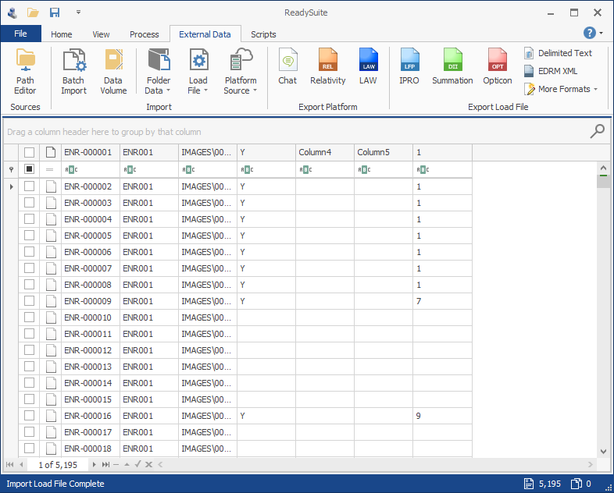Click the cancel edit X in navigator
The width and height of the screenshot is (614, 493).
pos(148,464)
